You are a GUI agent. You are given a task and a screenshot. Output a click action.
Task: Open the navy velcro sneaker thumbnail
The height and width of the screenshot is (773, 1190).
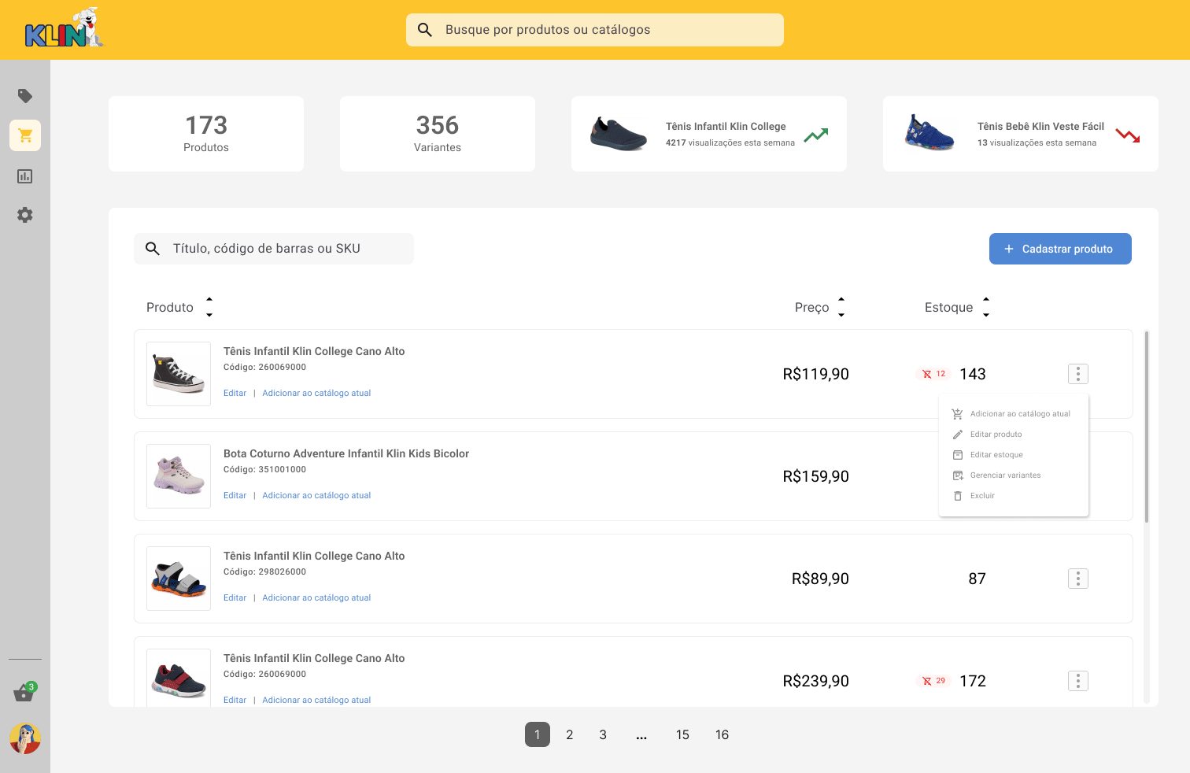click(x=179, y=678)
